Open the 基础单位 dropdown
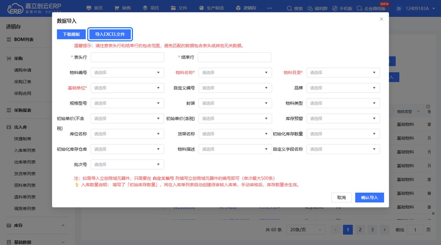 click(x=127, y=88)
